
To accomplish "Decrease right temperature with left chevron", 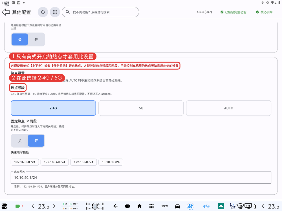I will point(263,206).
